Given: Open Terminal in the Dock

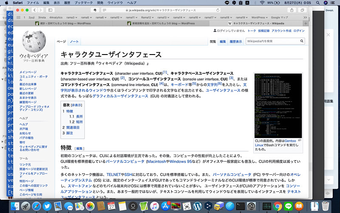Looking at the screenshot, I should 240,206.
